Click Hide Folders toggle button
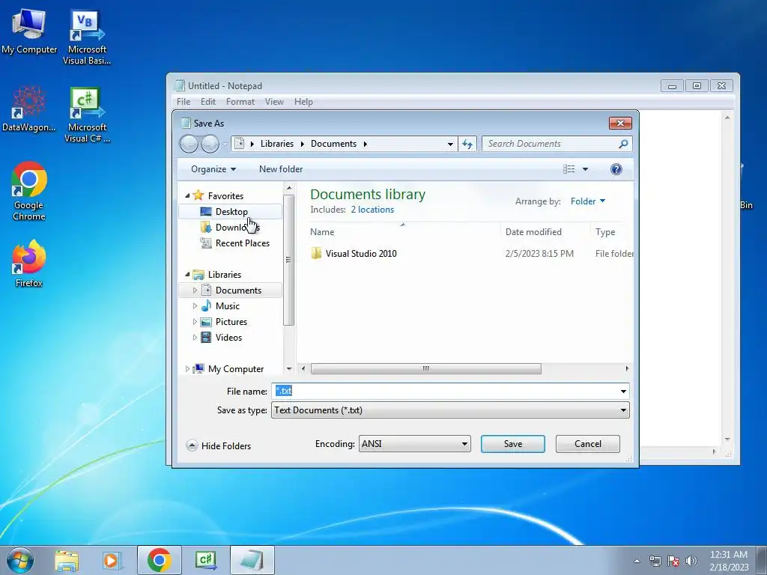The image size is (767, 575). coord(219,446)
